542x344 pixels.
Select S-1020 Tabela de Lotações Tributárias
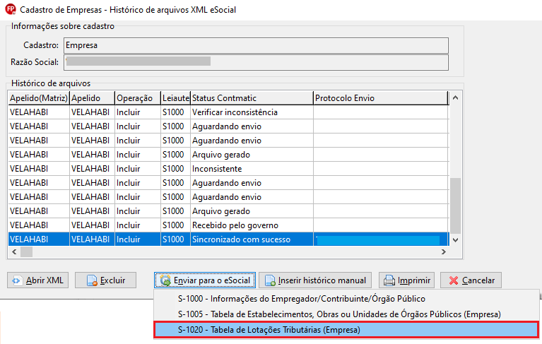346,330
